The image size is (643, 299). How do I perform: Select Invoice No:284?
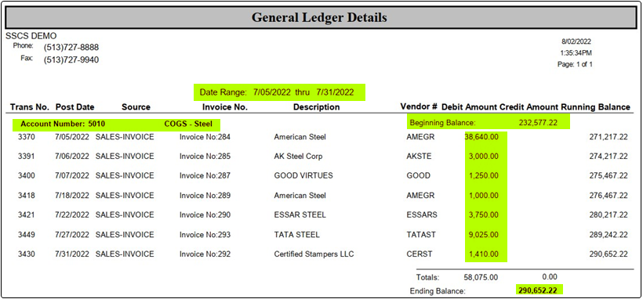tap(205, 137)
